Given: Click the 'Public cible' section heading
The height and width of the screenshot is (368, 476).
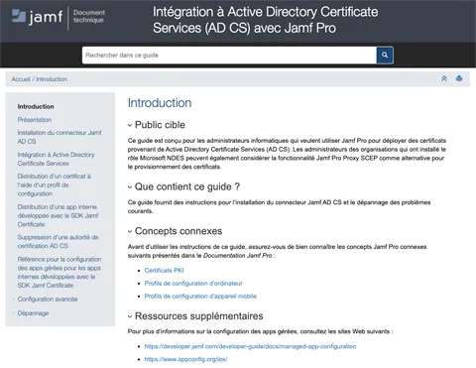Looking at the screenshot, I should [160, 125].
